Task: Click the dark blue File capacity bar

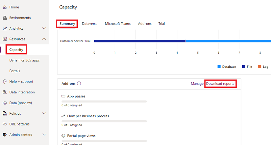Action: [x=140, y=41]
